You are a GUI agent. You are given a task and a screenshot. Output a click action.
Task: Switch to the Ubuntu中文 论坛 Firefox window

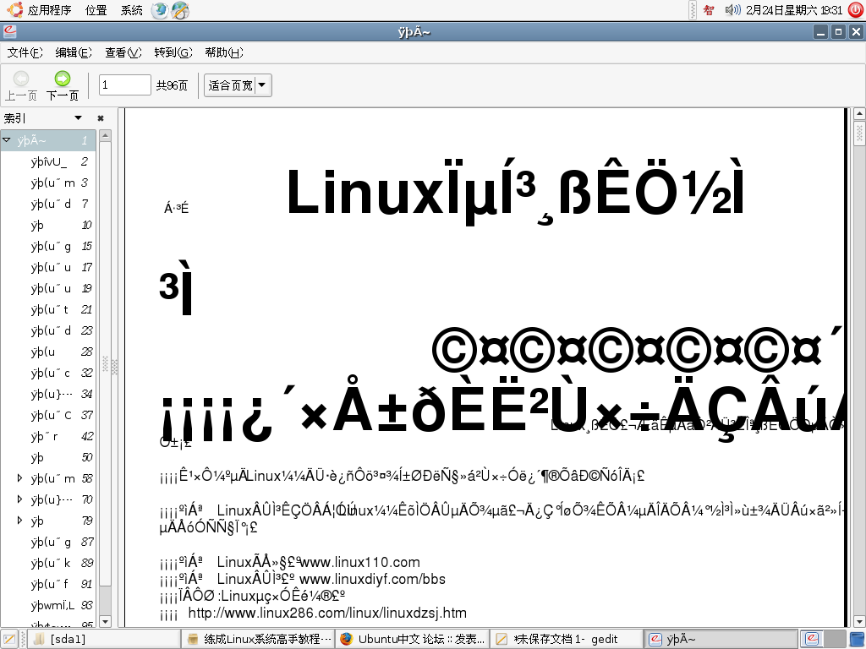click(413, 639)
